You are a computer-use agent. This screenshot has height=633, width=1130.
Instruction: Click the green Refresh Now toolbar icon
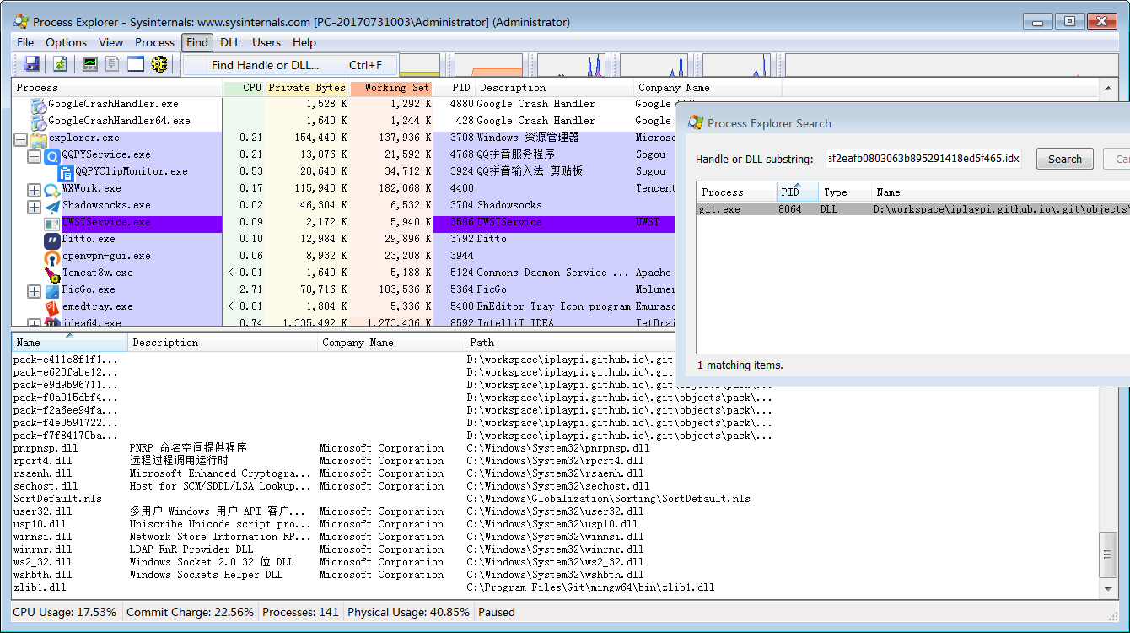coord(60,64)
